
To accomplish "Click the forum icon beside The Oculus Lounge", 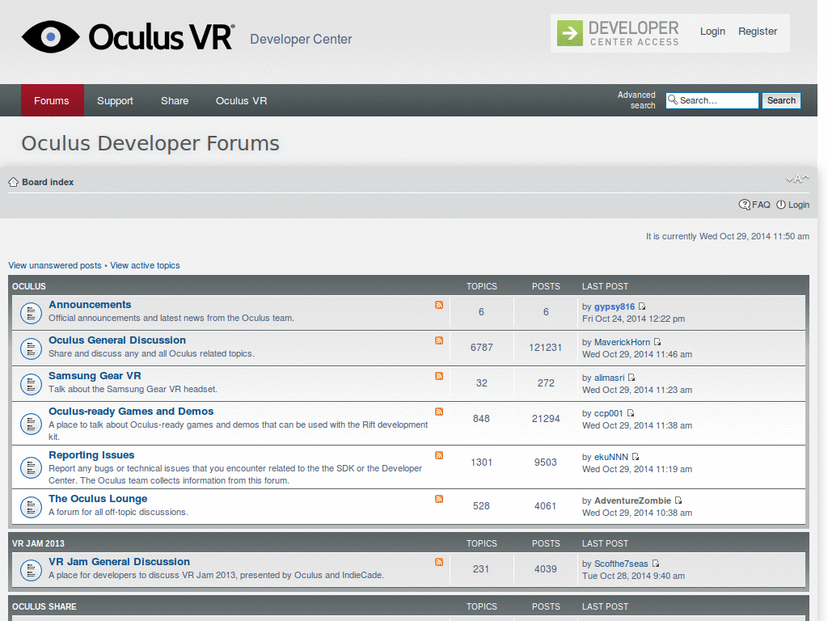I will (31, 507).
